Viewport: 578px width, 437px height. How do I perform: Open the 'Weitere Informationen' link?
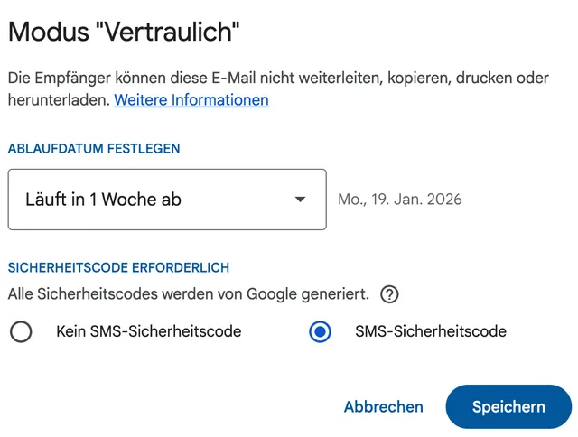click(191, 99)
